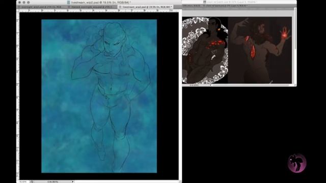
Task: Click the document info text in status bar
Action: tap(52, 182)
